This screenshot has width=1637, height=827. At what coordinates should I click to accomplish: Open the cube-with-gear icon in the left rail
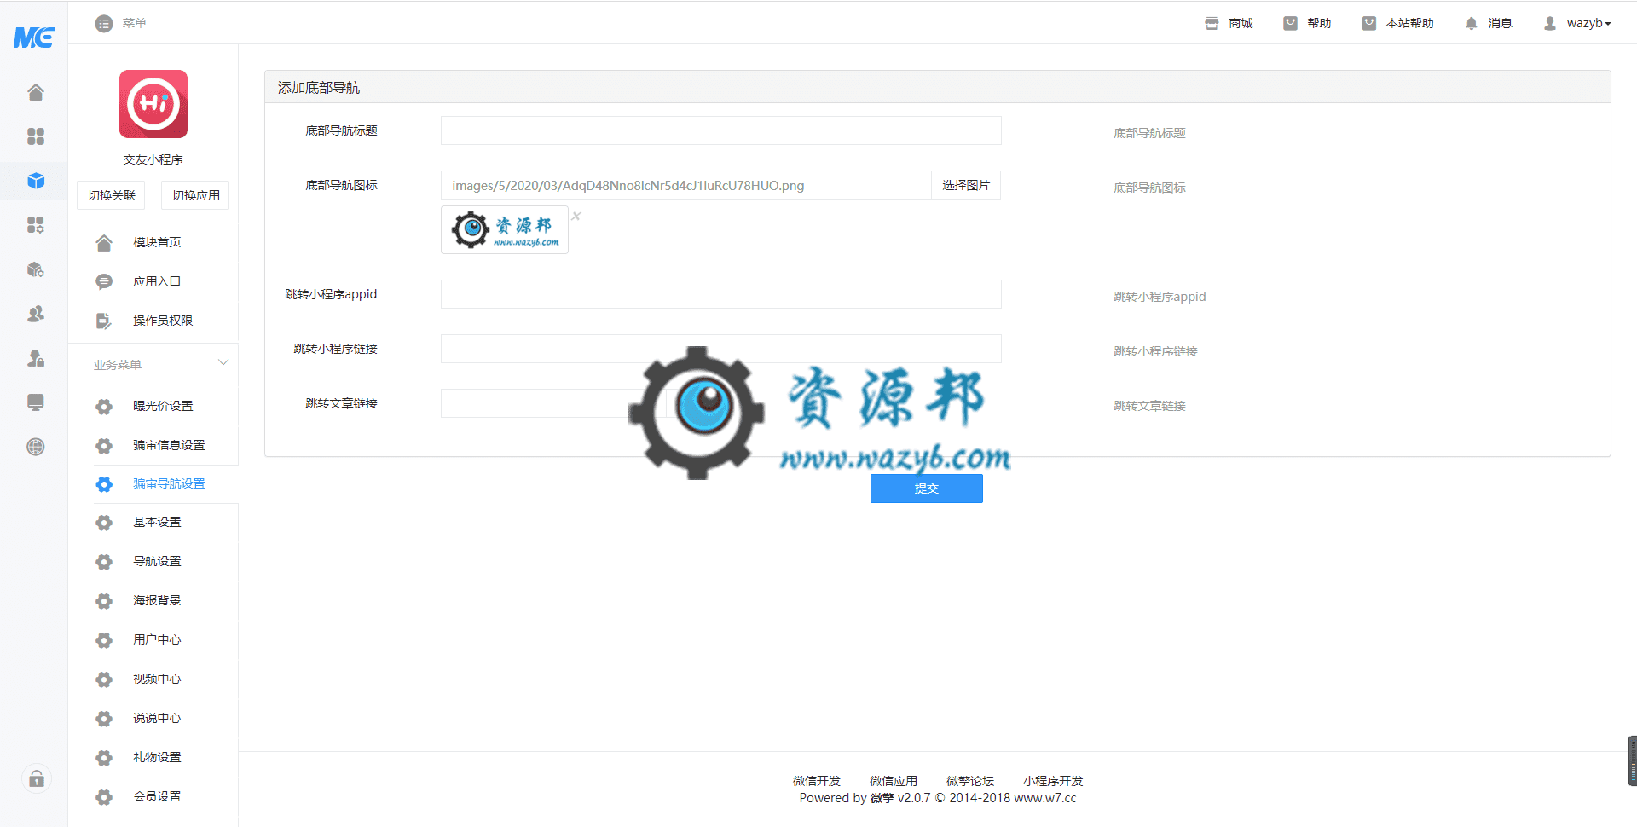(35, 269)
